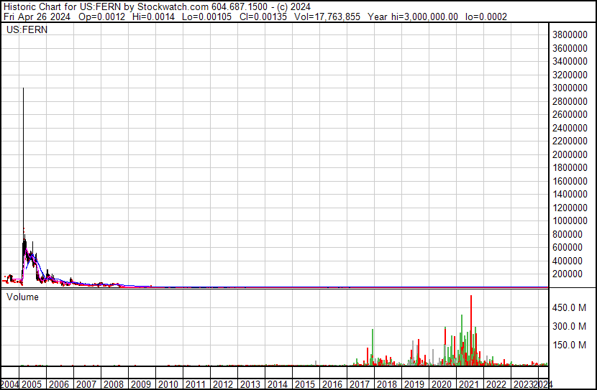
Task: Click the 450.0 M volume axis label
Action: (x=569, y=307)
